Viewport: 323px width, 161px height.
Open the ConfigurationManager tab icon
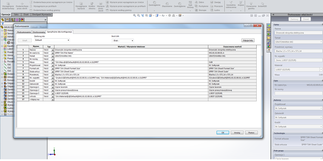pyautogui.click(x=12, y=20)
